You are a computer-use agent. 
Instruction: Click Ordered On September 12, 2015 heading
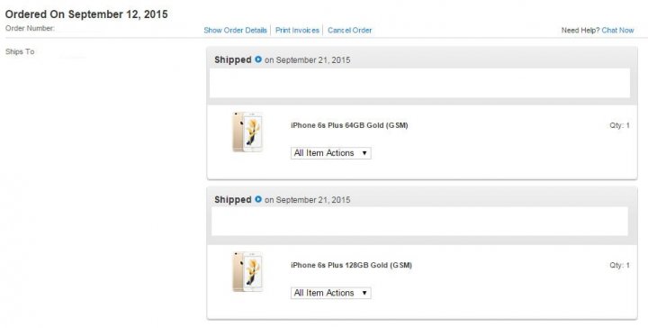[86, 14]
